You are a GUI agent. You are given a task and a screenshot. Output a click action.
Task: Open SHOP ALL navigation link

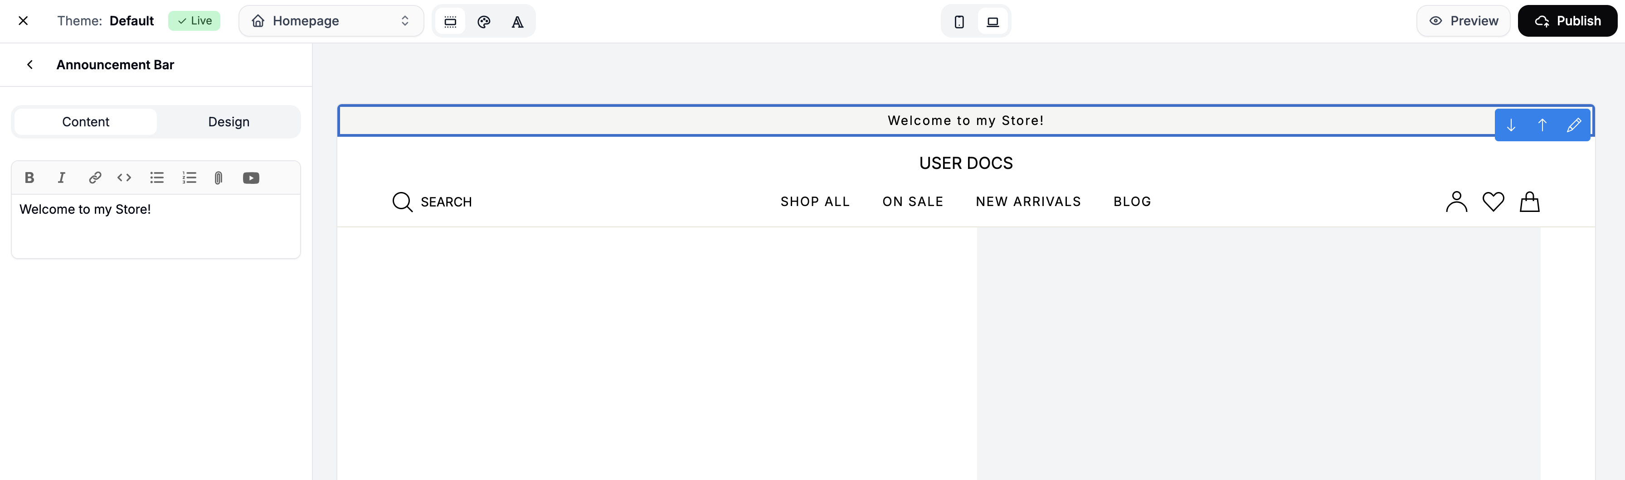coord(815,202)
